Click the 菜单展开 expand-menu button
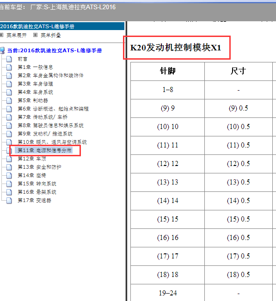 (x=13, y=35)
